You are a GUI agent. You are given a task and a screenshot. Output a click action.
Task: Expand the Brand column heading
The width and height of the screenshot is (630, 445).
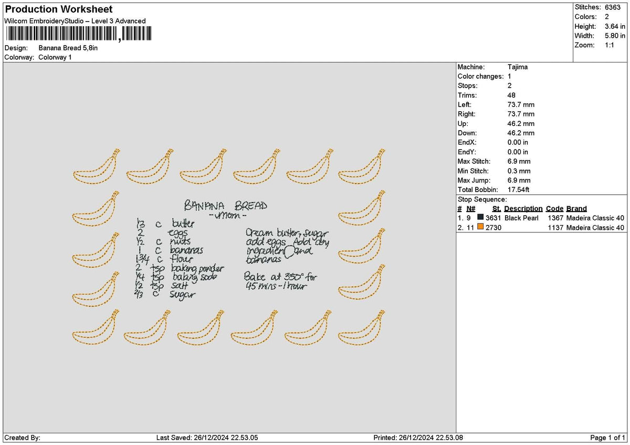point(576,208)
